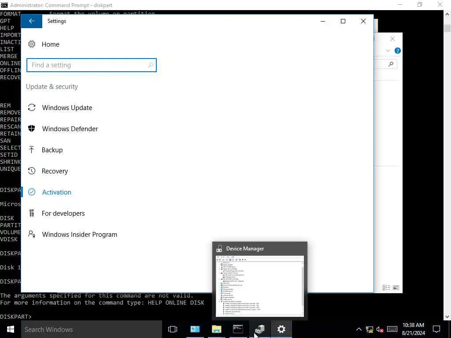This screenshot has width=451, height=338.
Task: Click the 'Update & security' heading
Action: point(52,87)
